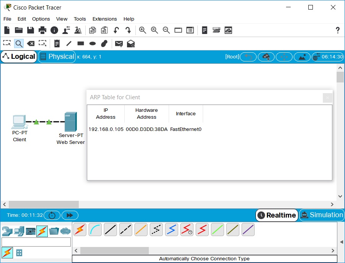The height and width of the screenshot is (263, 345).
Task: Click the device search input field
Action: [36, 242]
